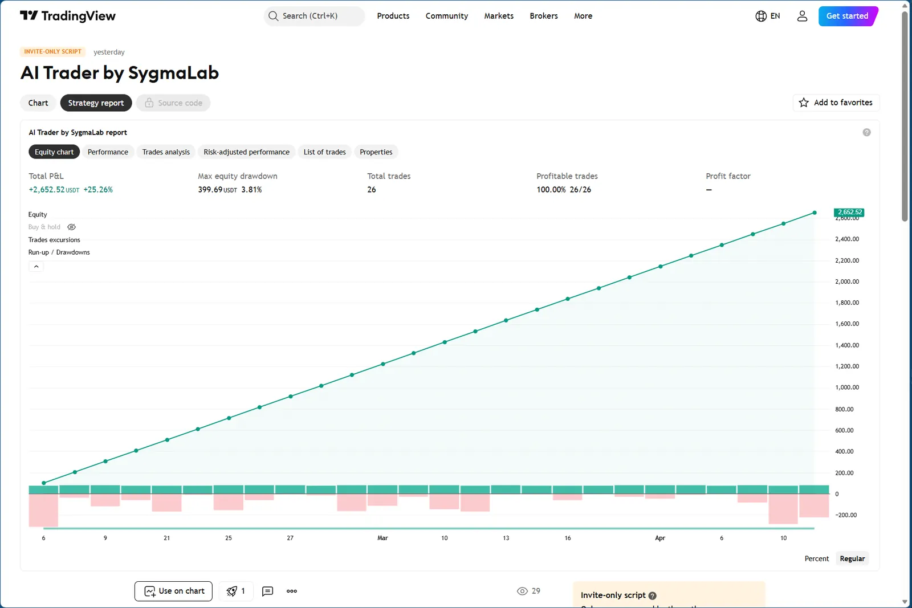Click the Mar date axis label

[x=382, y=538]
